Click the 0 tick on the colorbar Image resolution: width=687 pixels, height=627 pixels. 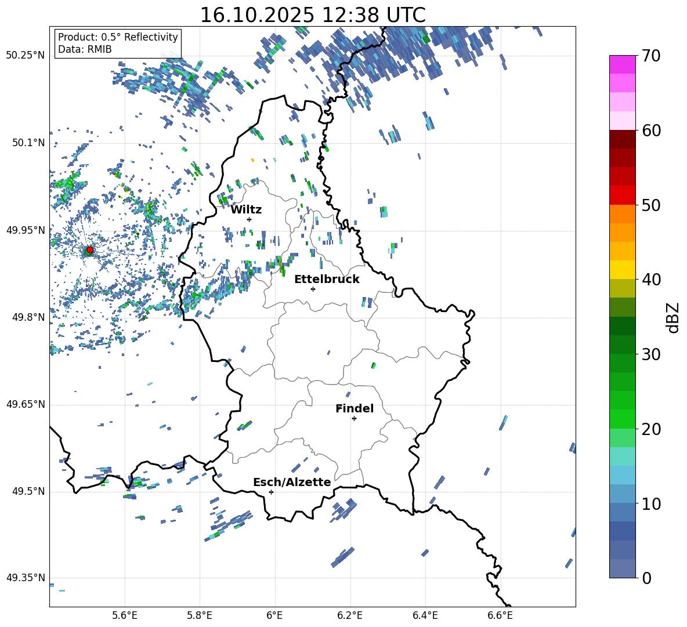pos(646,578)
